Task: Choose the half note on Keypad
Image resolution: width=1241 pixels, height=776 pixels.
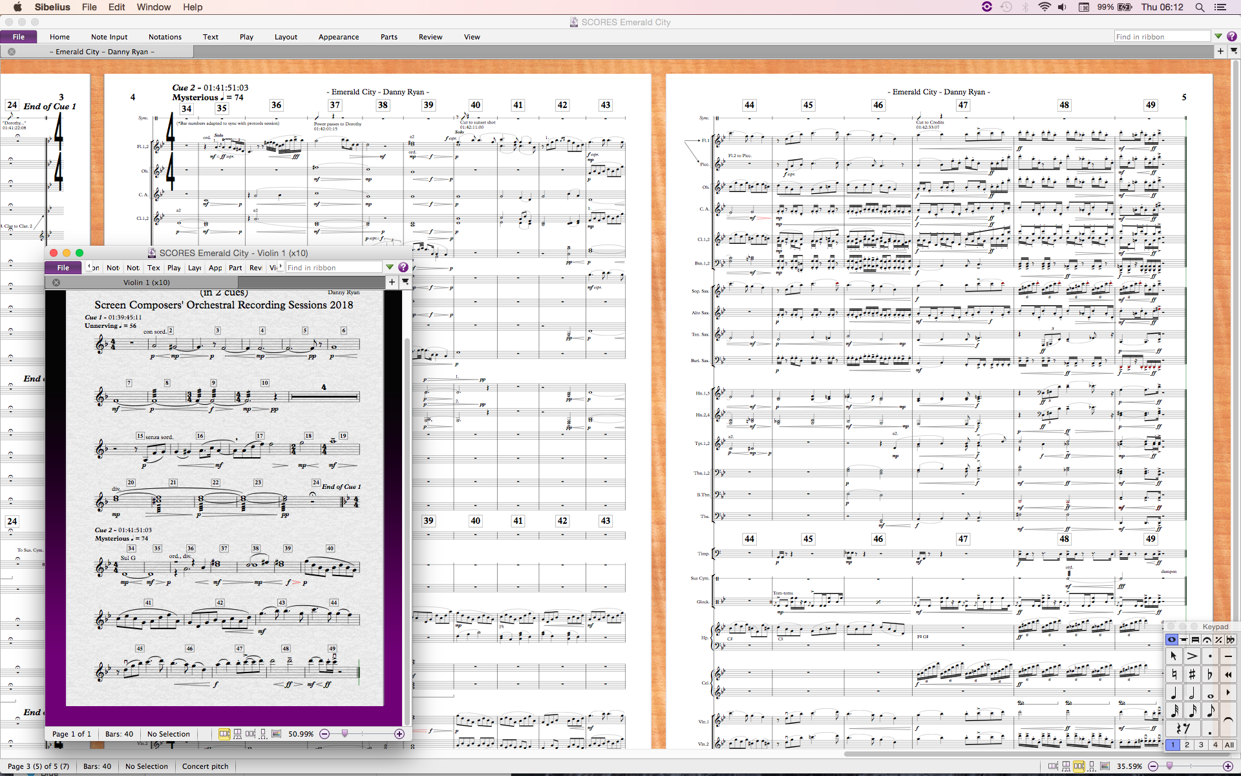Action: click(1192, 692)
